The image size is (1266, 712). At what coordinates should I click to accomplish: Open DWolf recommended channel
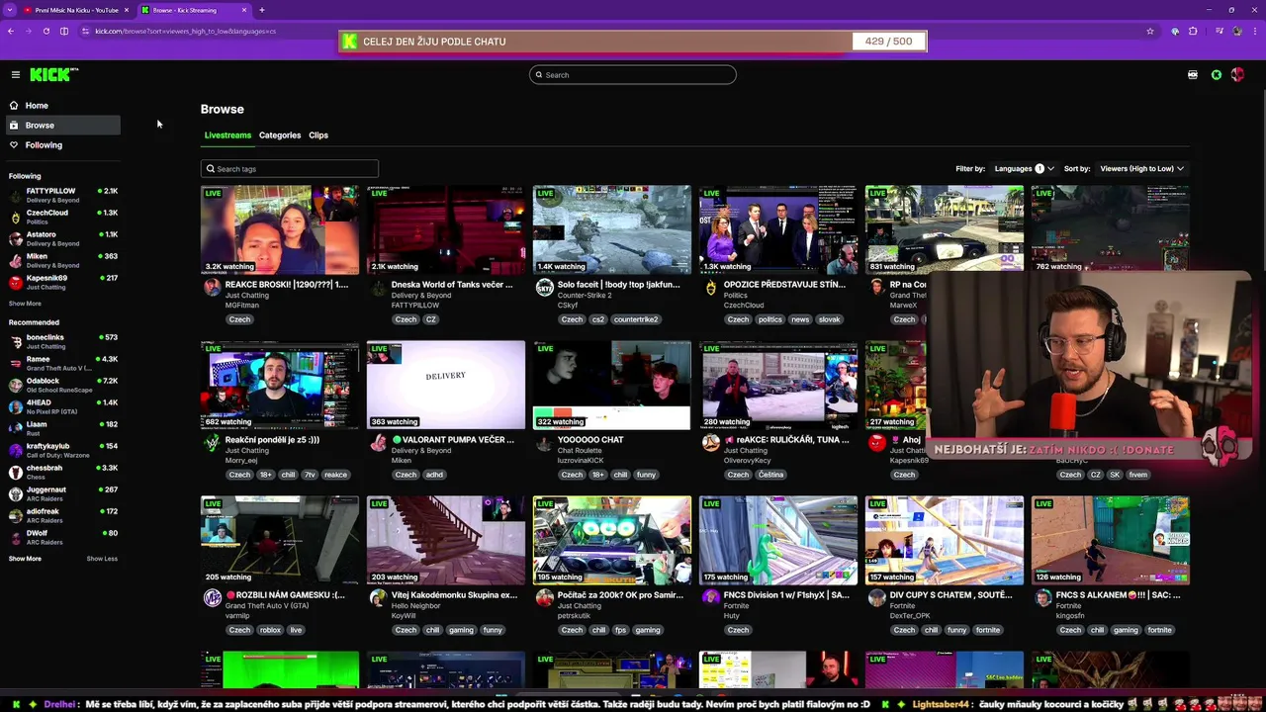pos(61,537)
